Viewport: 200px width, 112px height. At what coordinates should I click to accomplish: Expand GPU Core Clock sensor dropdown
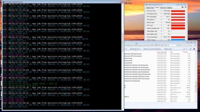point(161,11)
